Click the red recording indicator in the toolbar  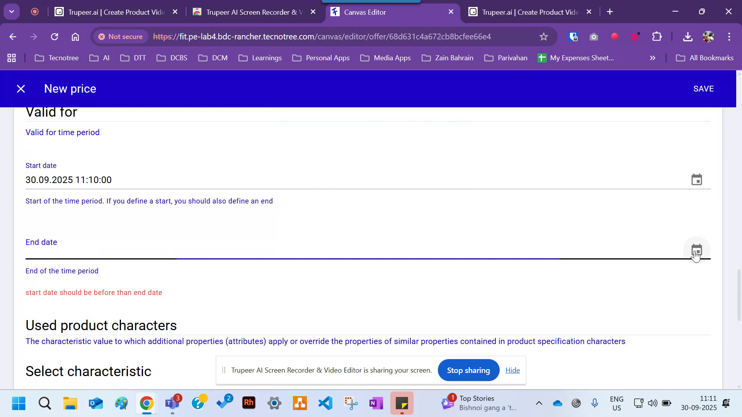pyautogui.click(x=614, y=37)
